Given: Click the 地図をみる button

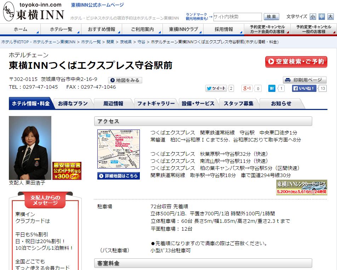Looking at the screenshot, I should coord(125,80).
